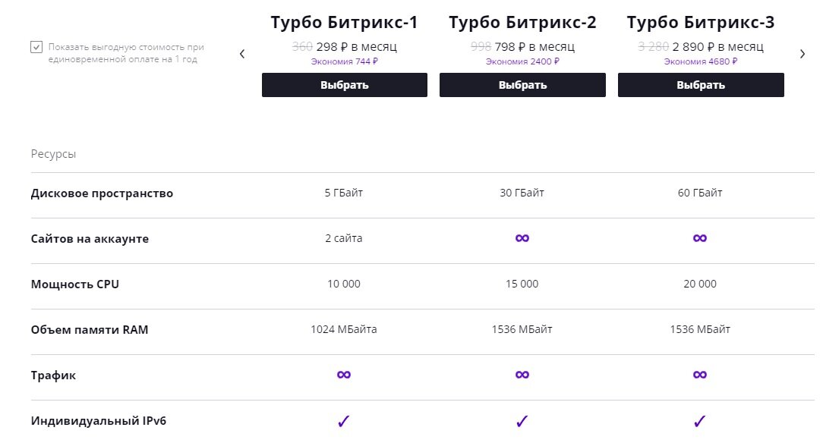
Task: Click the IPv6 checkmark under Турбо Битрикс-3
Action: pyautogui.click(x=700, y=420)
